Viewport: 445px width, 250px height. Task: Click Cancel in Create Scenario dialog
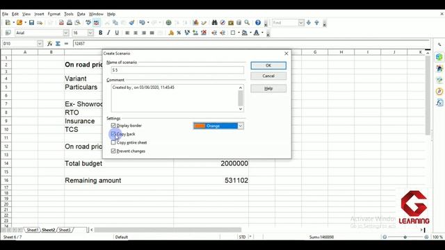[x=268, y=76]
